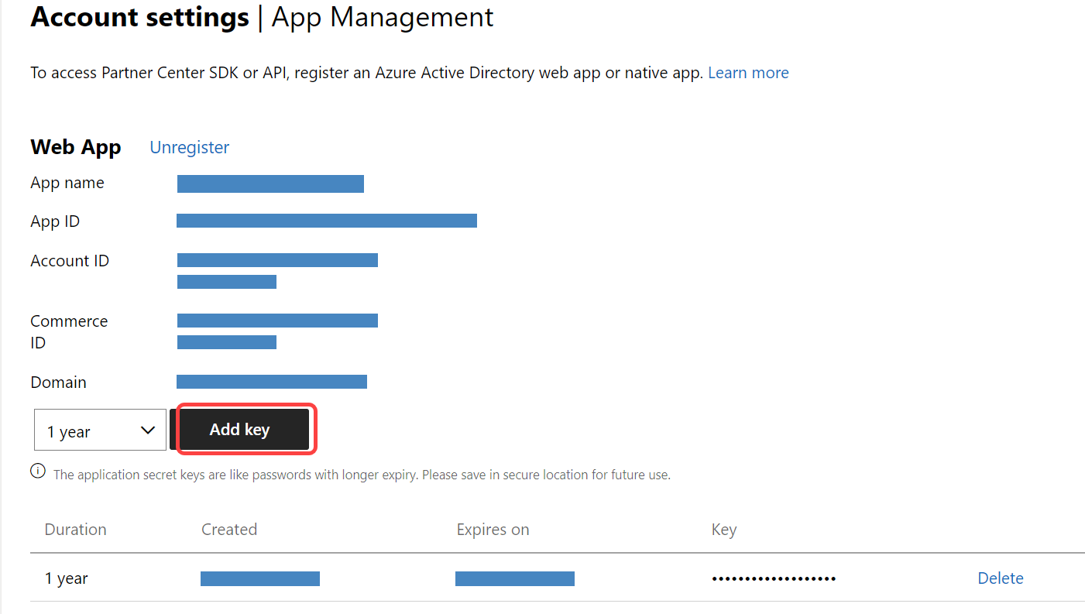This screenshot has height=614, width=1085.
Task: Click the Expires on column header
Action: [493, 530]
